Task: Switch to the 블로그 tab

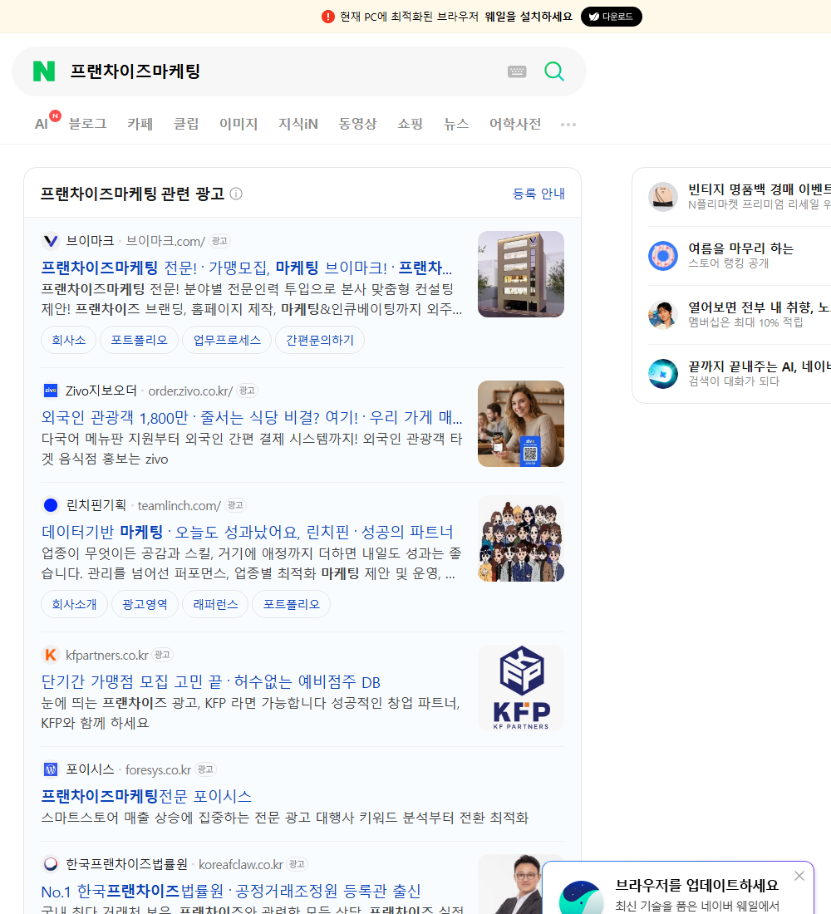Action: (87, 124)
